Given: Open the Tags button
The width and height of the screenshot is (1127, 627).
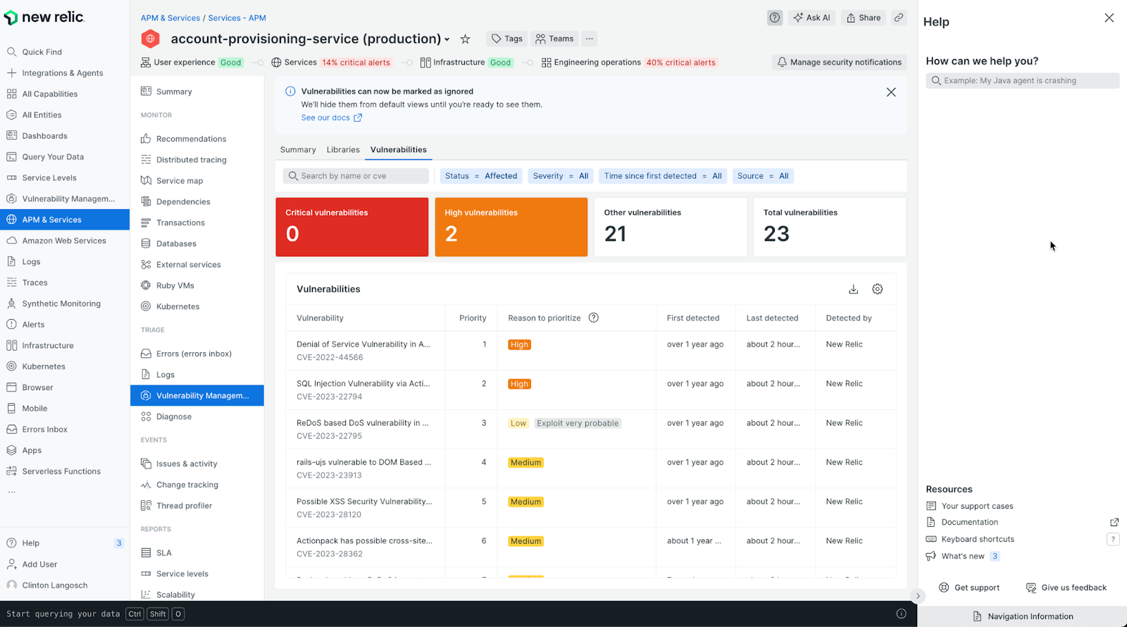Looking at the screenshot, I should click(507, 39).
